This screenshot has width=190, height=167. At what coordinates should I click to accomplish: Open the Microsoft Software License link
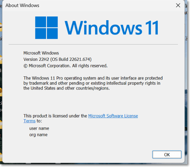[113, 116]
